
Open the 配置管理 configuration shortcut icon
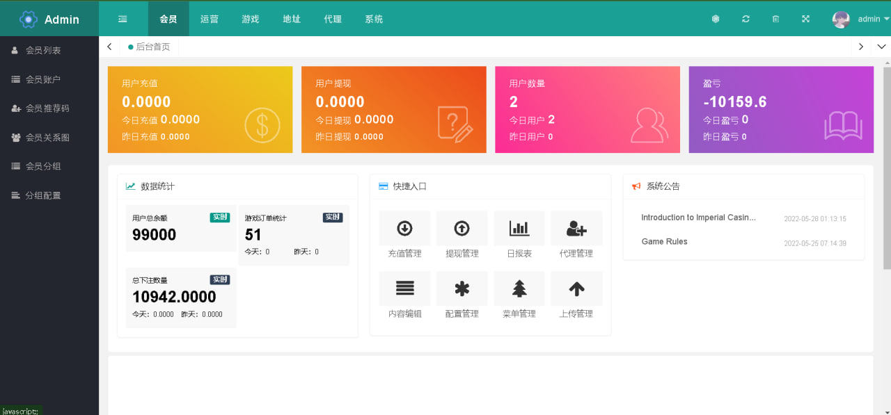coord(462,288)
